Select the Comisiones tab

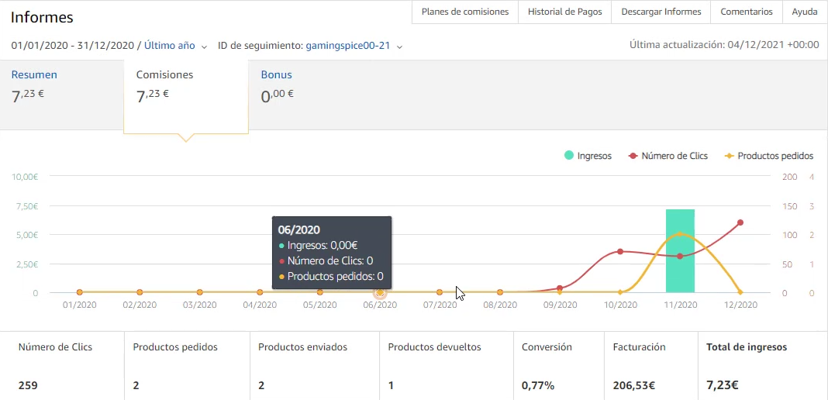point(186,95)
